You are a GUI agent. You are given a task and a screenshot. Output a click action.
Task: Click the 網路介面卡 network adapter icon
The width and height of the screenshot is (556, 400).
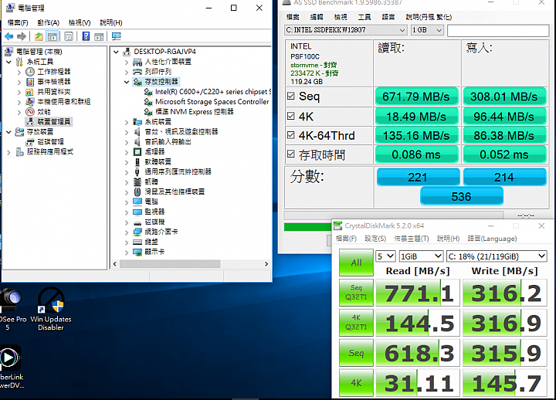point(137,232)
